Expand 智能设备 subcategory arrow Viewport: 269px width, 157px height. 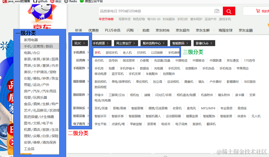pos(88,116)
